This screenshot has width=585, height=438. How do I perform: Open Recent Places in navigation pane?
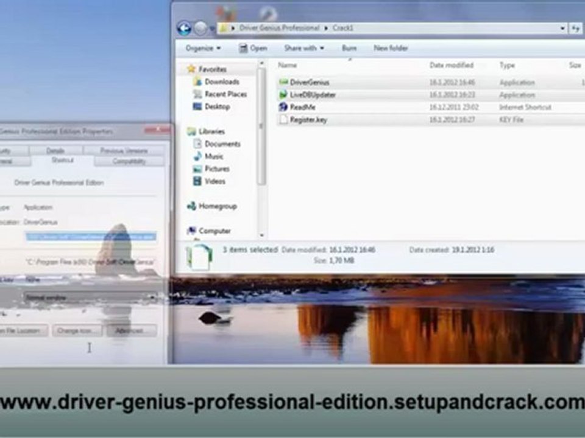pyautogui.click(x=225, y=94)
